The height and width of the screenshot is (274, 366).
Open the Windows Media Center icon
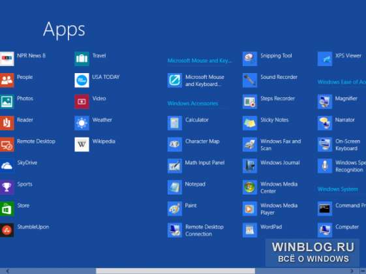pos(250,187)
